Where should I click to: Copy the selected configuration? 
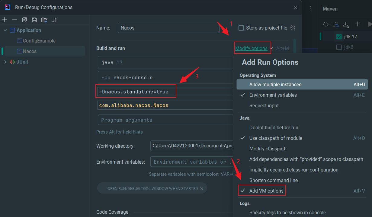[24, 20]
